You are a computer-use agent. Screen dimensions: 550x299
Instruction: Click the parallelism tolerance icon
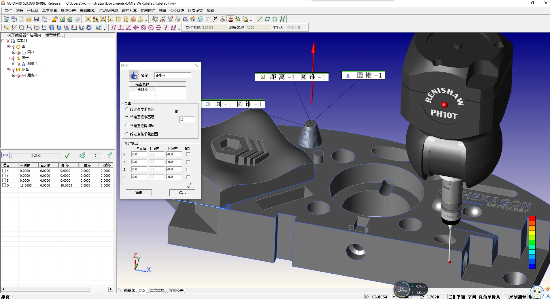click(x=114, y=28)
